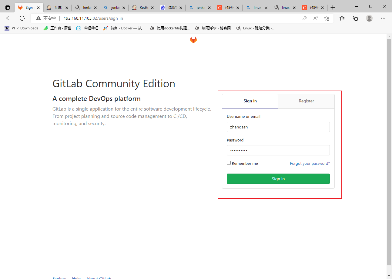
Task: Go back using the browser back arrow
Action: pyautogui.click(x=9, y=18)
